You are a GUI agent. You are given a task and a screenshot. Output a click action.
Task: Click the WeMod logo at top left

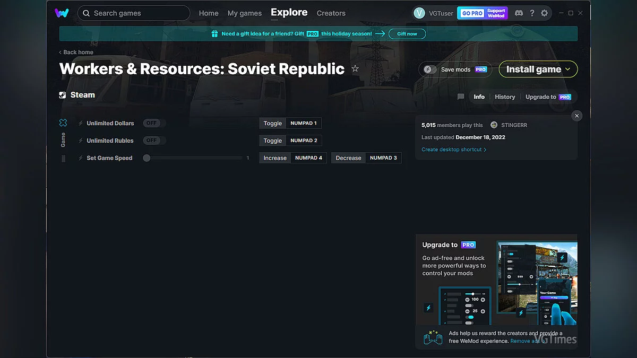click(62, 13)
